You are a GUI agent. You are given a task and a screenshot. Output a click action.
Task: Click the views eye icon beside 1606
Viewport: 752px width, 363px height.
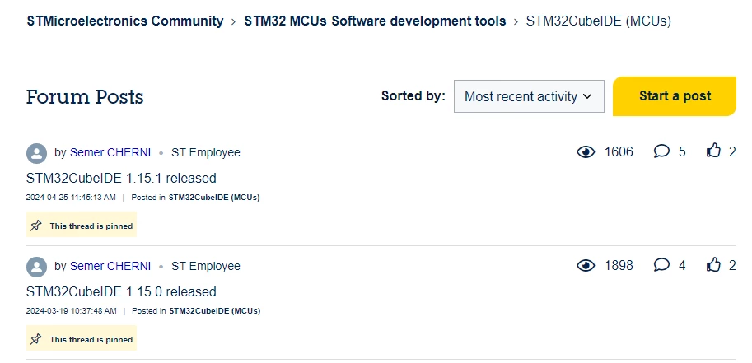(x=586, y=152)
